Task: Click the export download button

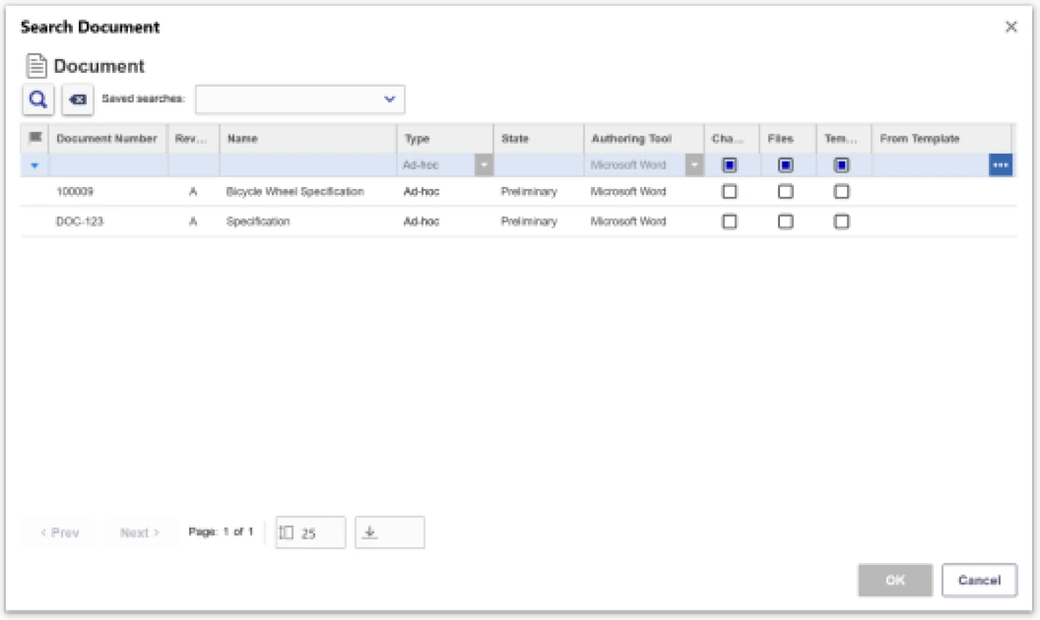Action: (x=389, y=533)
